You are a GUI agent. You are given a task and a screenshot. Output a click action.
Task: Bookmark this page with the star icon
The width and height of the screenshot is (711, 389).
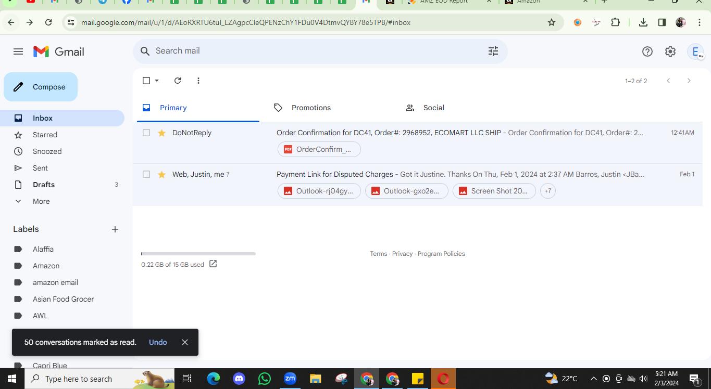pos(552,22)
